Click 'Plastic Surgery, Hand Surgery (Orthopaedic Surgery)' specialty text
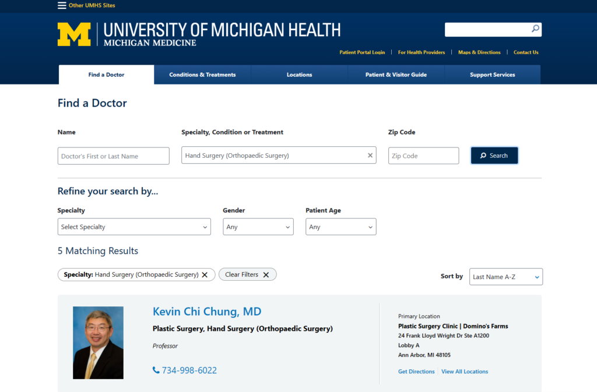Image resolution: width=597 pixels, height=392 pixels. (243, 329)
